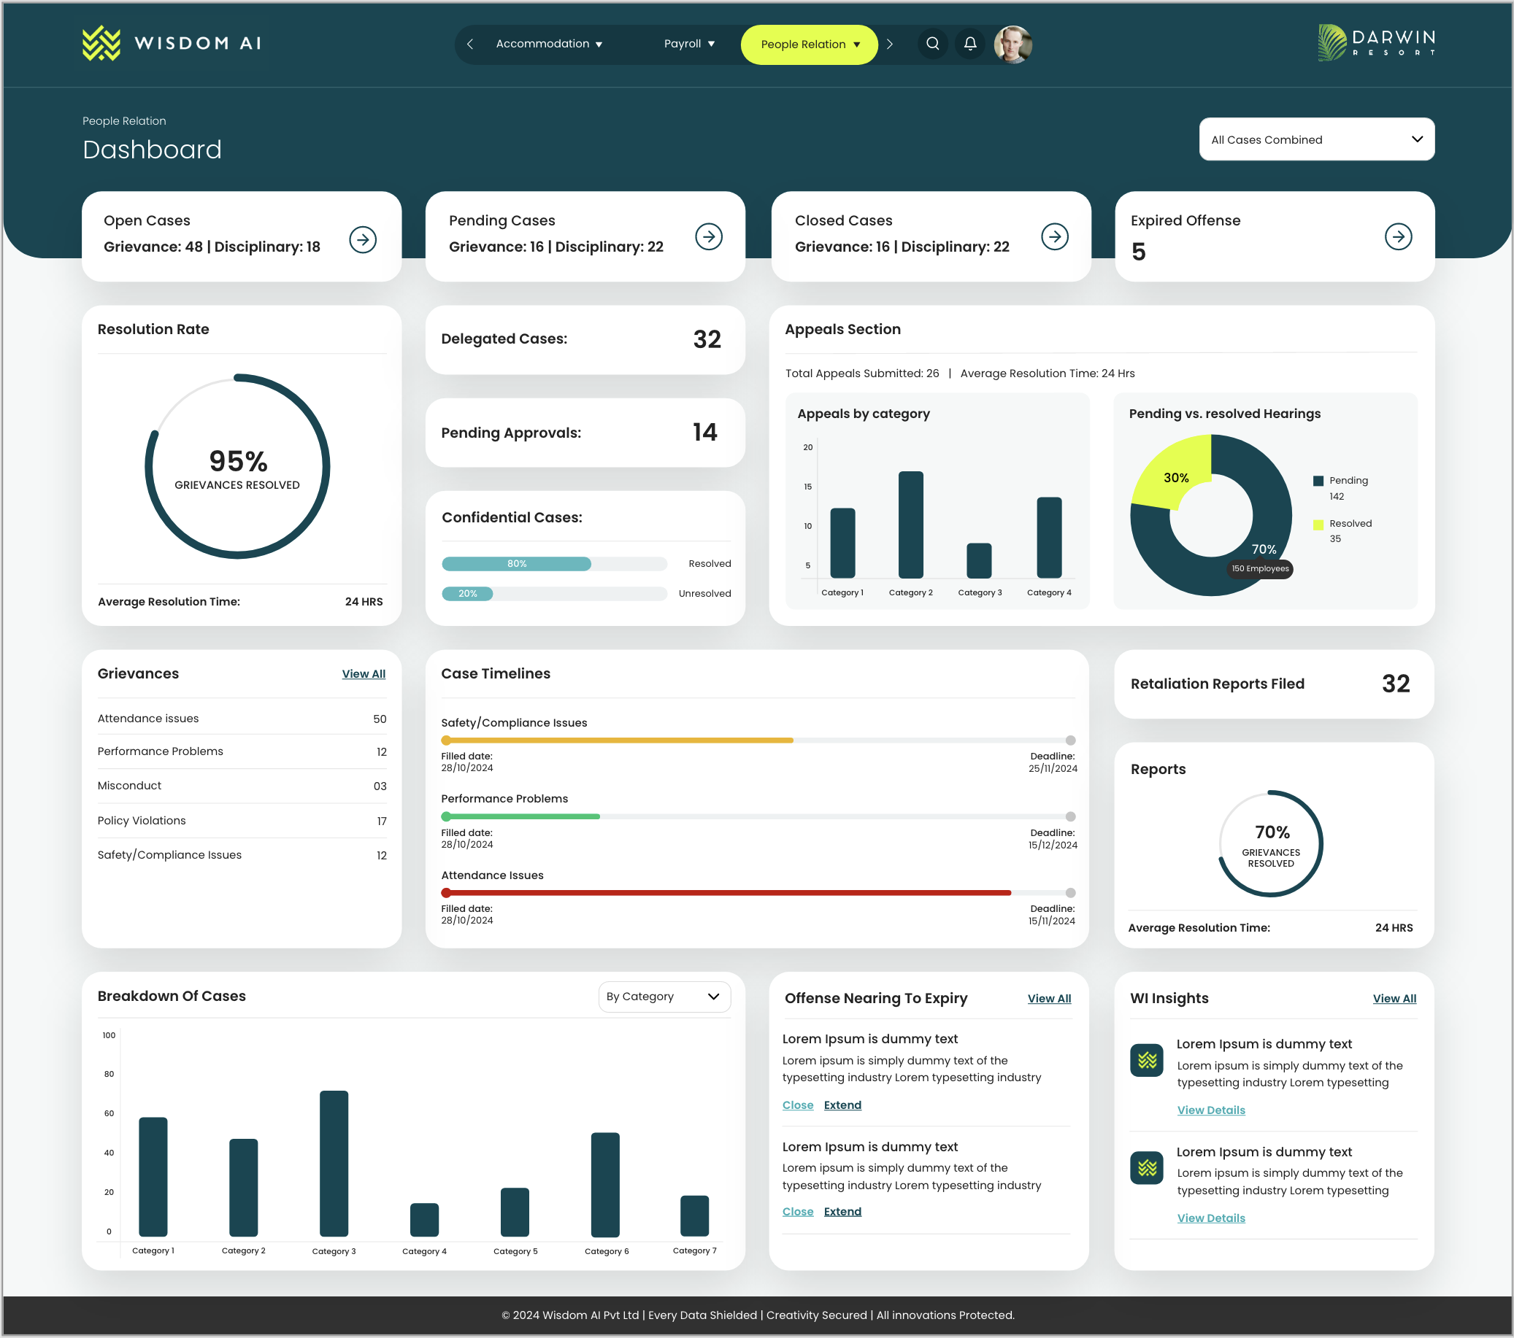Image resolution: width=1514 pixels, height=1338 pixels.
Task: Expand the Accommodation menu dropdown
Action: tap(549, 44)
